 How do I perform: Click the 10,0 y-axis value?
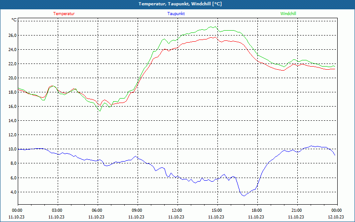(12, 149)
